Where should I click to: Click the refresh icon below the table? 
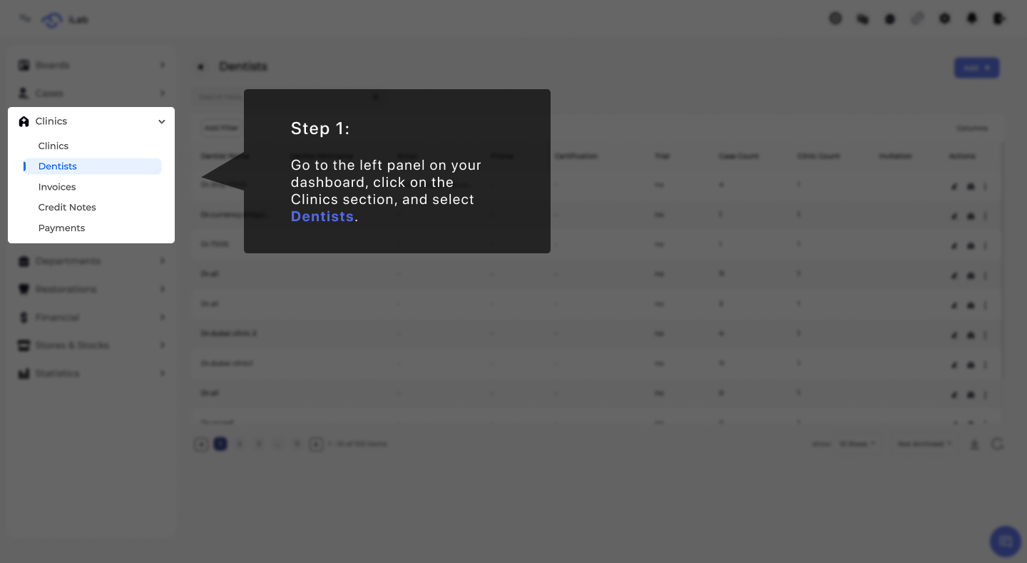pyautogui.click(x=997, y=444)
